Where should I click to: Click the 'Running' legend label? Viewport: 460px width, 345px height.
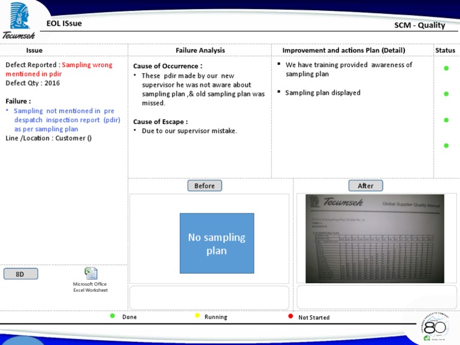coord(216,317)
